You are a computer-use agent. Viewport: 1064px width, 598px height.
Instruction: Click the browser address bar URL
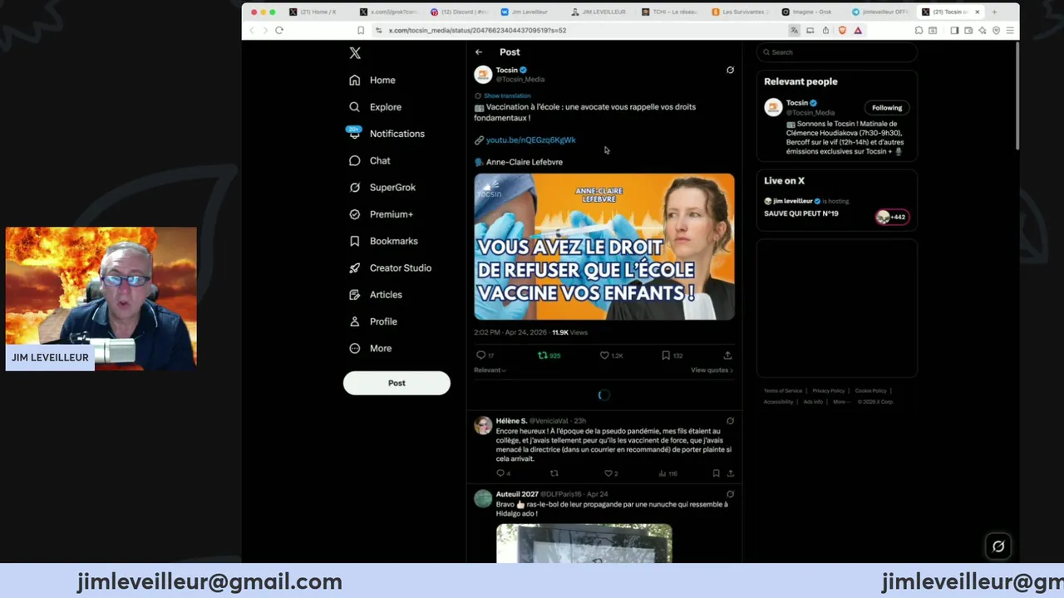coord(477,31)
